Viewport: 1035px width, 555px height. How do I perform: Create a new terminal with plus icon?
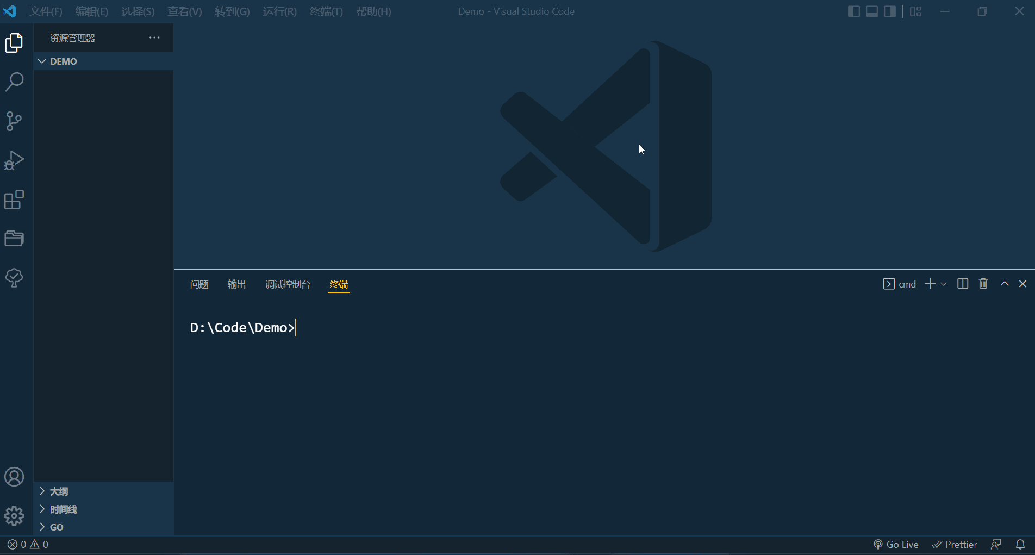[930, 284]
